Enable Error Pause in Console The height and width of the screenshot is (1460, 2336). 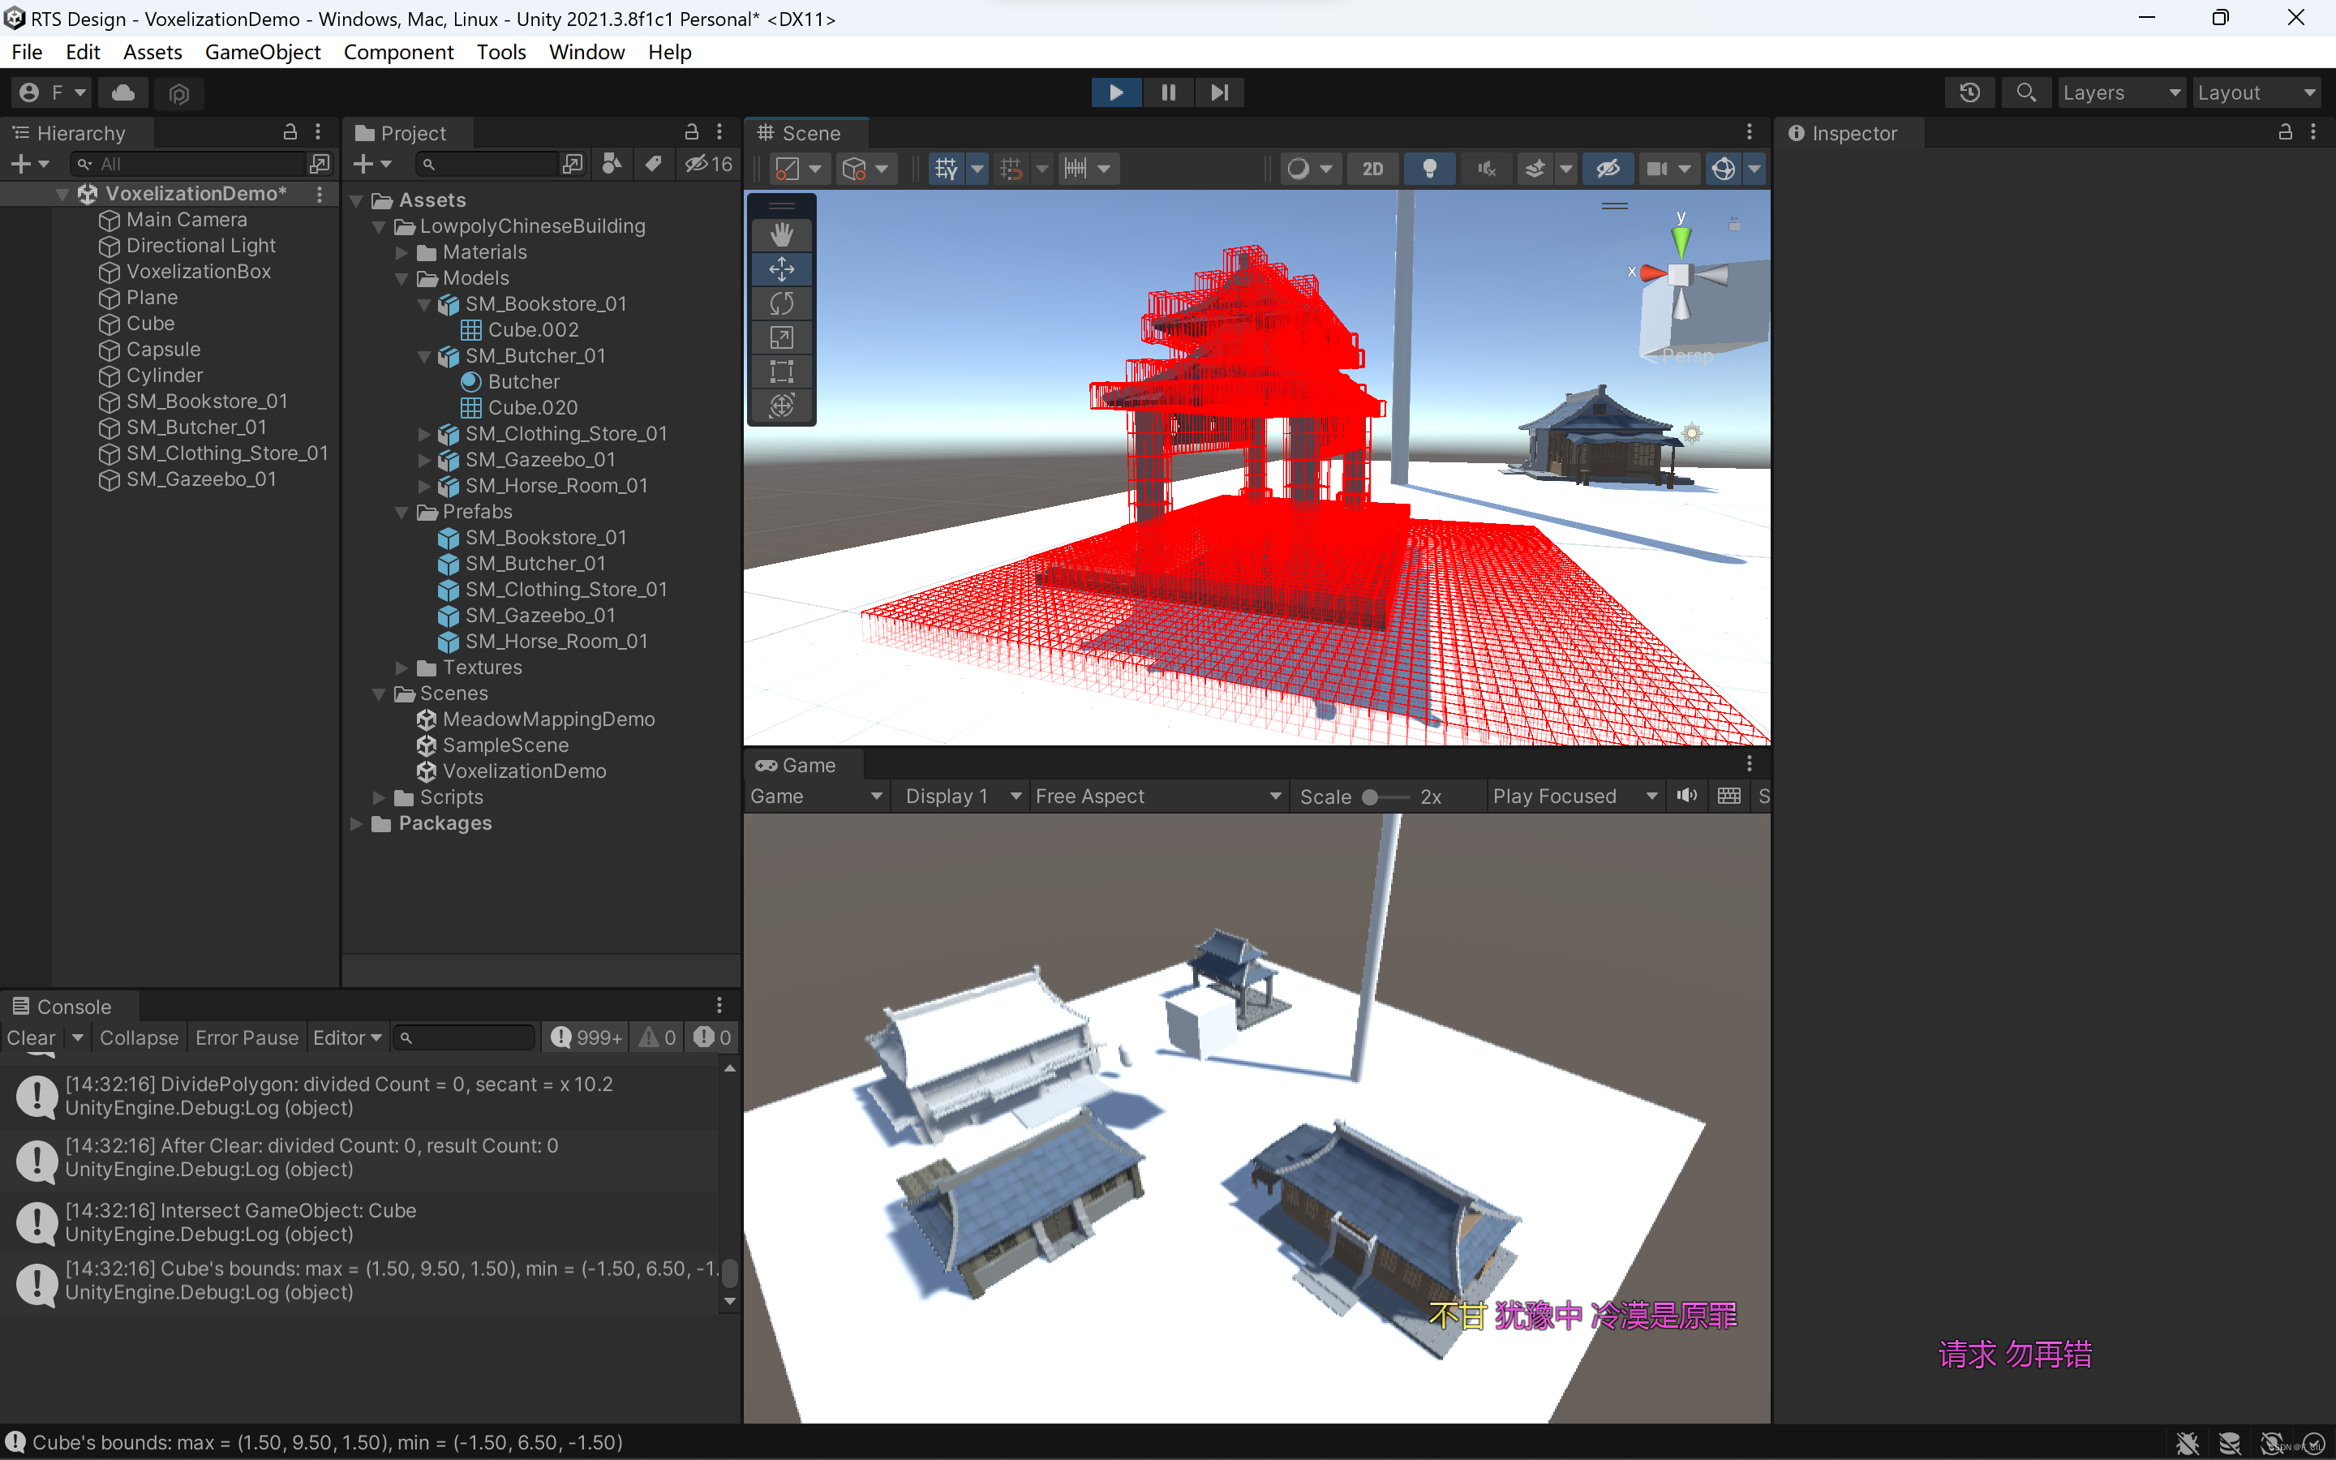point(246,1037)
